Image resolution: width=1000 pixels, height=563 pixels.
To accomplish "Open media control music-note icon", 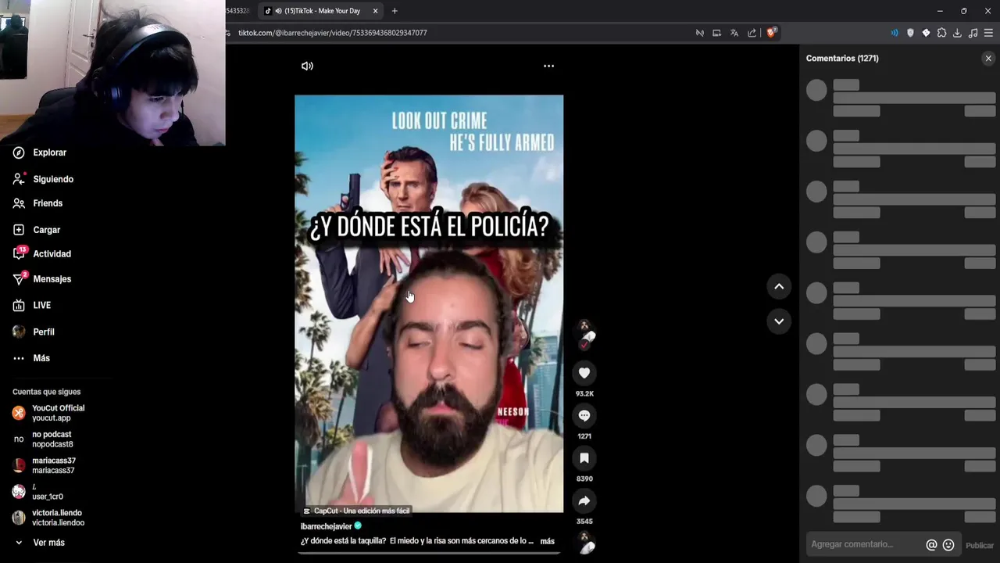I will click(x=973, y=33).
